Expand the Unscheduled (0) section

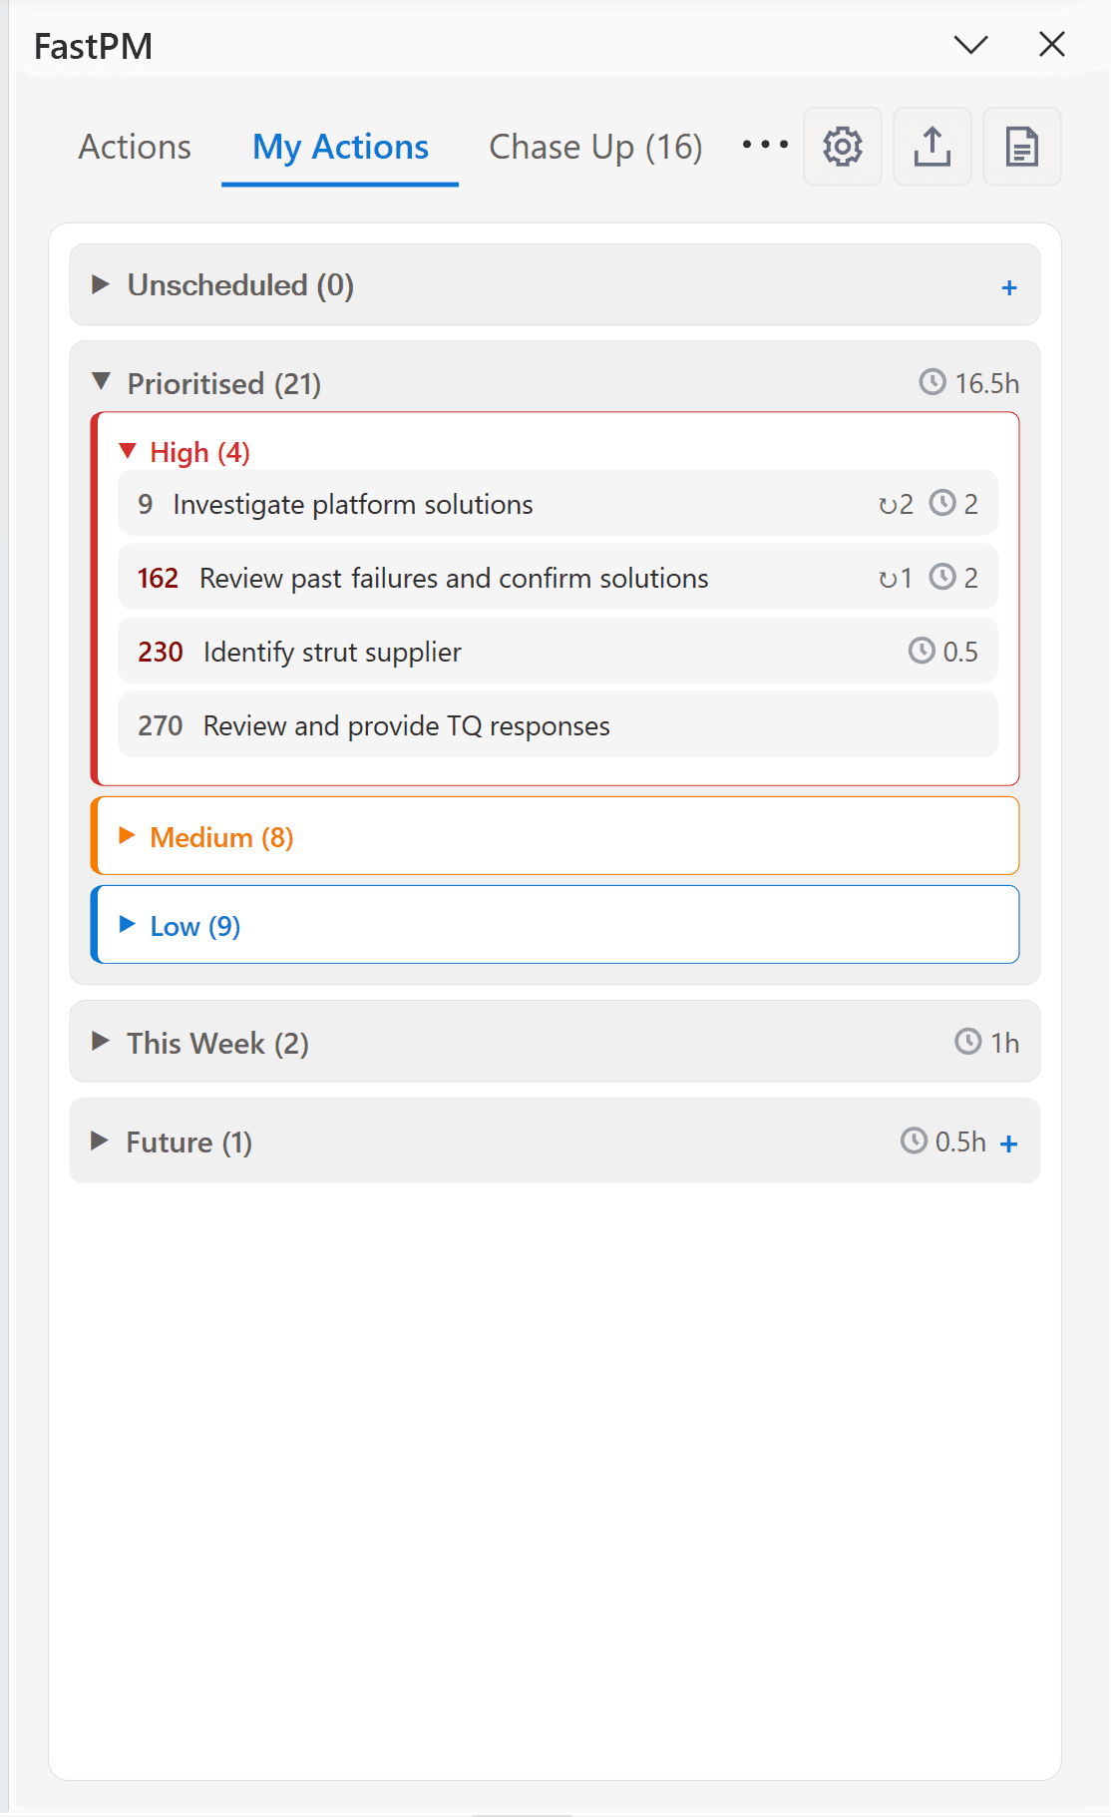point(100,284)
